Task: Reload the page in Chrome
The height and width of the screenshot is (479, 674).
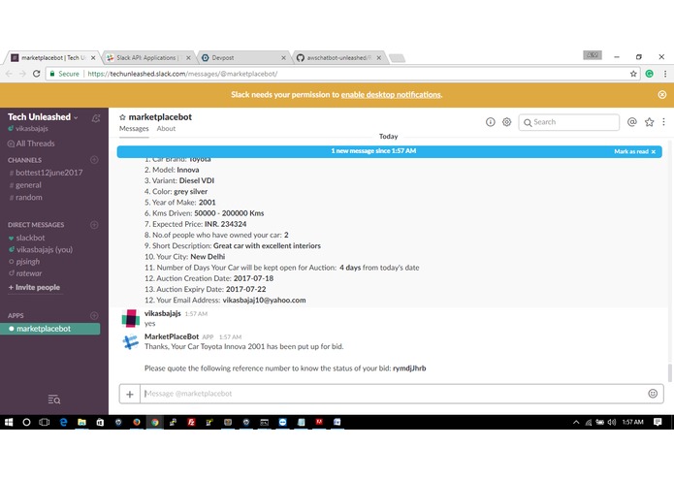Action: [37, 74]
